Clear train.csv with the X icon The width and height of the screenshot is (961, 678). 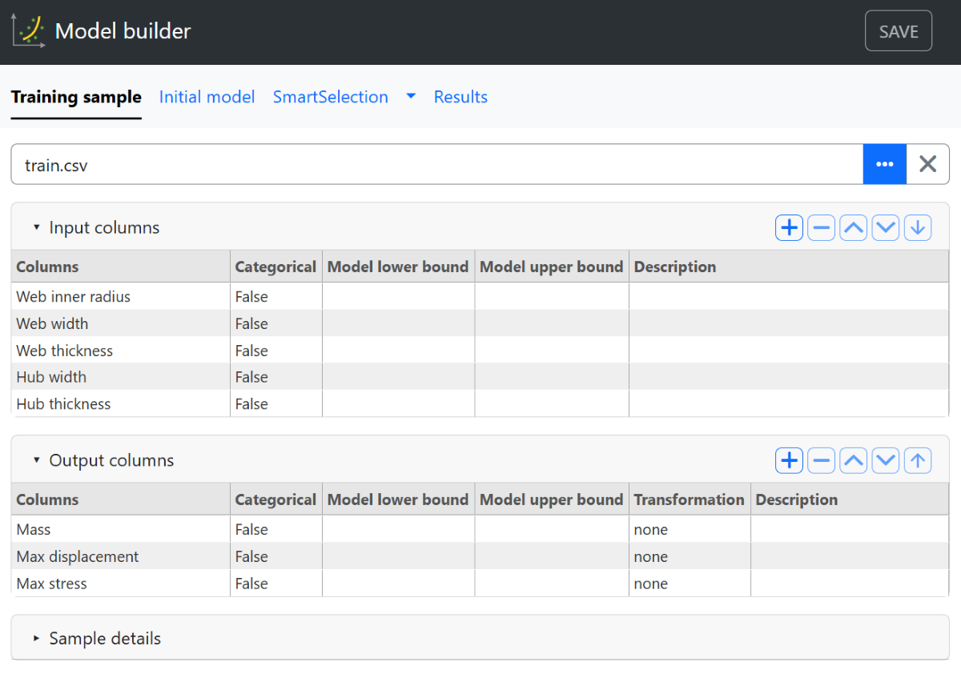[x=927, y=163]
